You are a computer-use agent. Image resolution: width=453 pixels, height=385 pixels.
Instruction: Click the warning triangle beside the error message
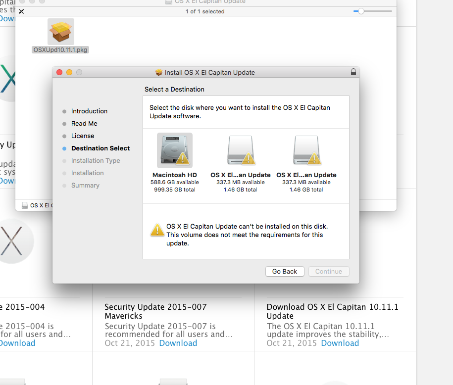tap(157, 230)
